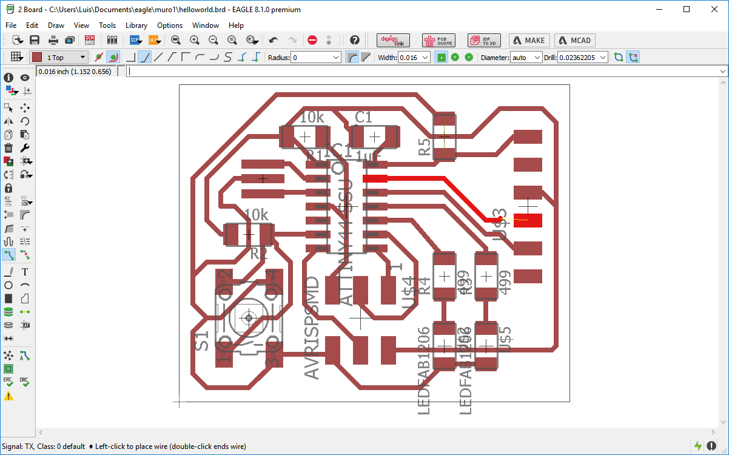Switch to schematic with SCH/BRD icon
This screenshot has height=455, width=729.
pos(90,40)
